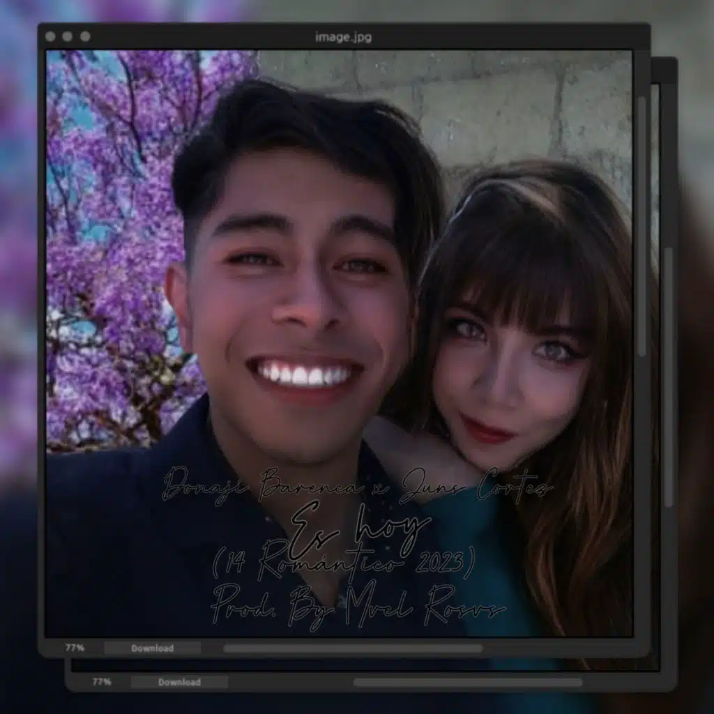Click the third window control dot
Screen dimensions: 714x714
(85, 36)
